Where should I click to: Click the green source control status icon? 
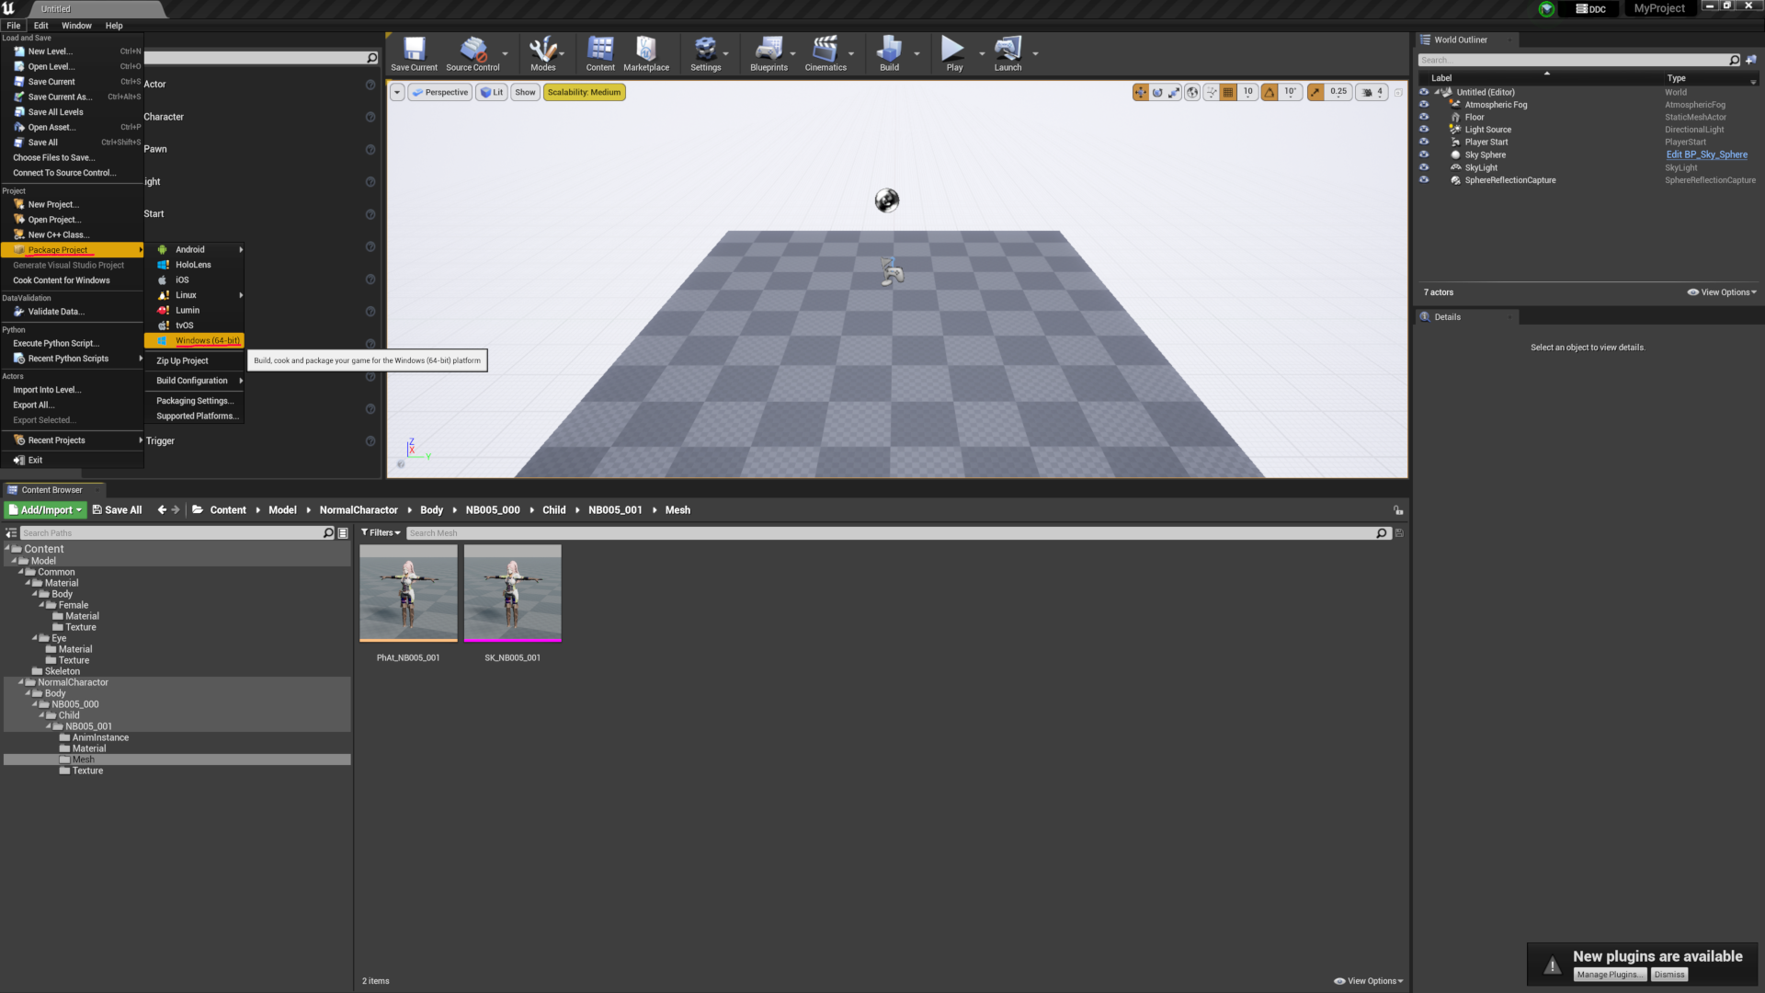[1546, 9]
